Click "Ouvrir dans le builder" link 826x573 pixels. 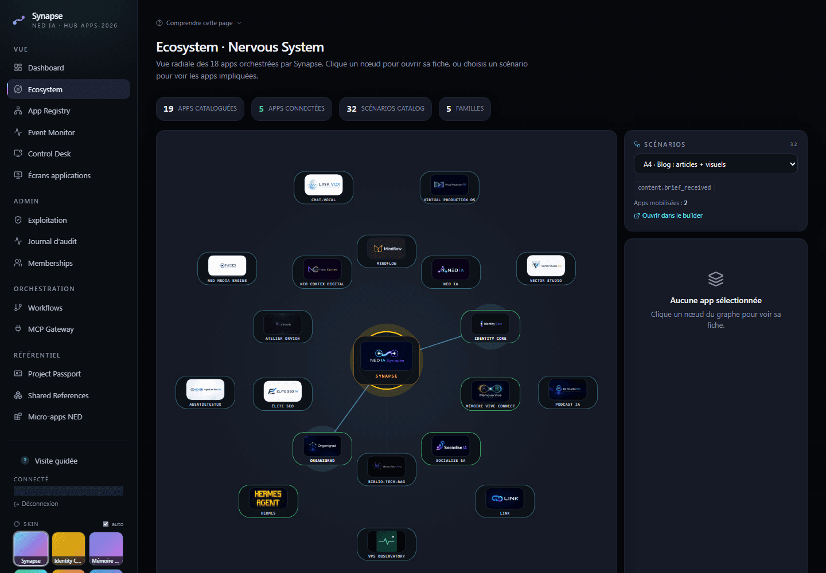click(668, 215)
